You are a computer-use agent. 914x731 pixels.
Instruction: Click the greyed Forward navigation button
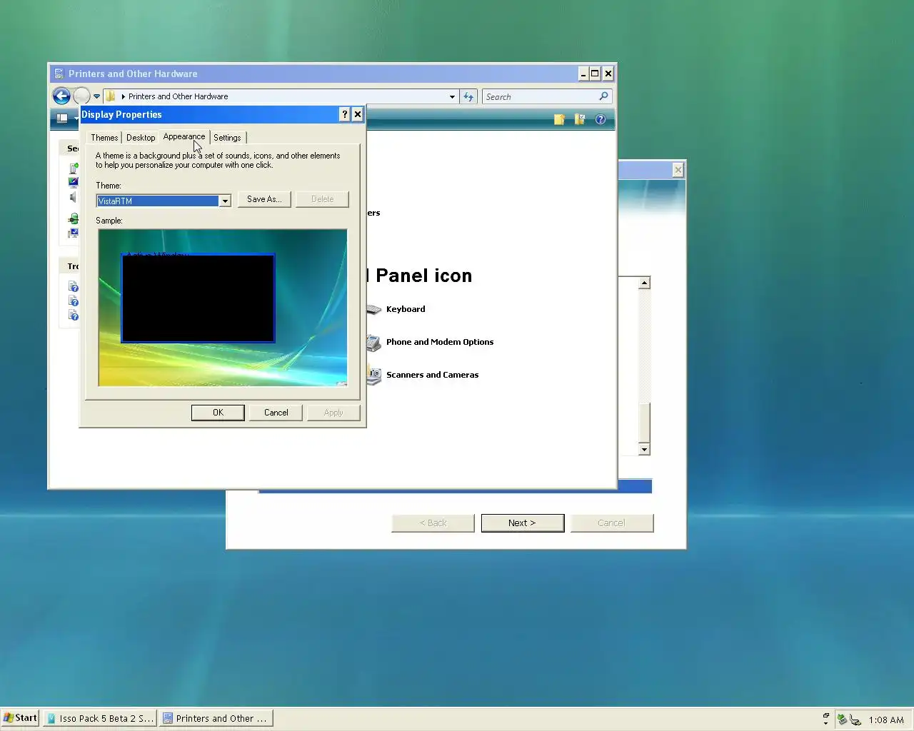click(81, 96)
